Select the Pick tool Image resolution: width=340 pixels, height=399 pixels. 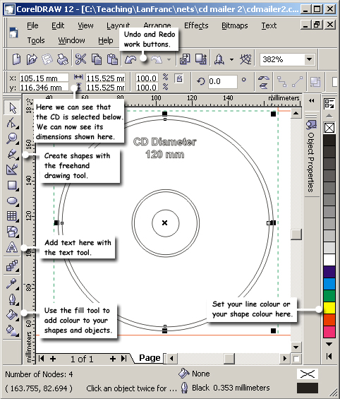(12, 107)
